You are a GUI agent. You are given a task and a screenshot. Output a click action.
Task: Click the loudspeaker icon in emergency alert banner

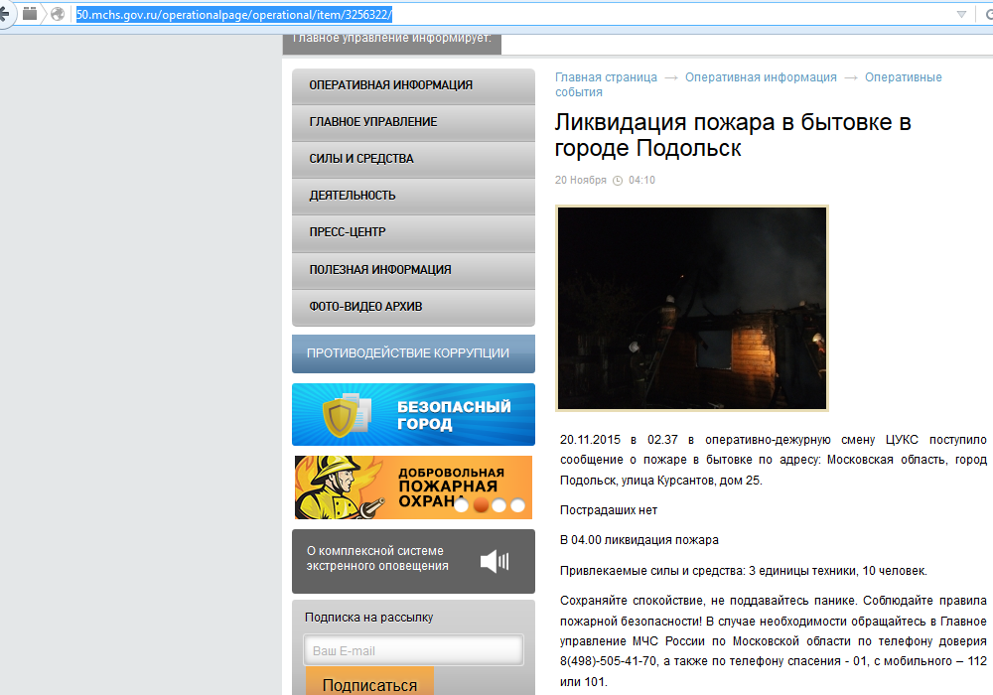click(494, 561)
